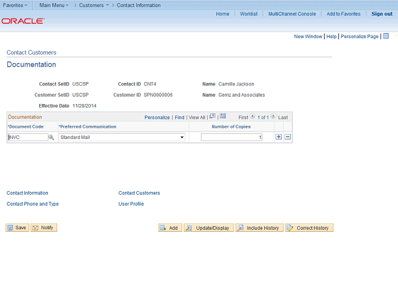Viewport: 398px width, 299px height.
Task: Click Personalize Page link
Action: (x=359, y=36)
